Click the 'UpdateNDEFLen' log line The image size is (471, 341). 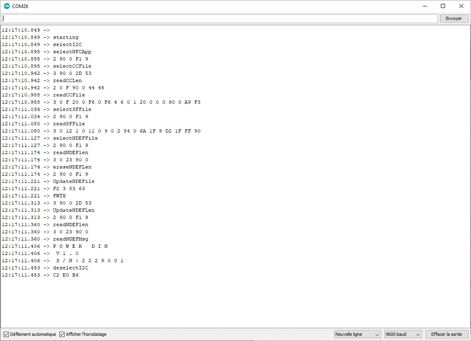[x=48, y=210]
